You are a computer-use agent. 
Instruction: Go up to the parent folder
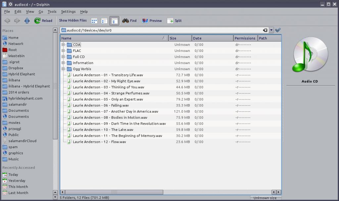(27, 20)
